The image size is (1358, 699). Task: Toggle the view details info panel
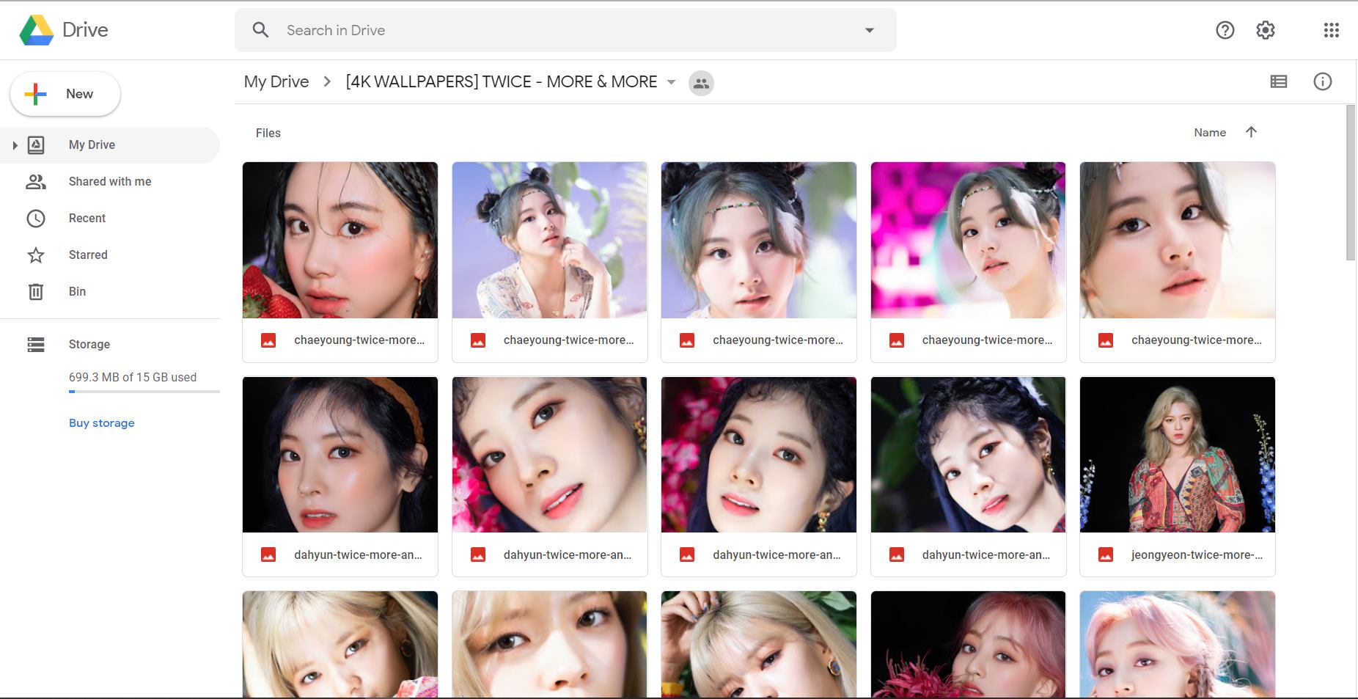1323,81
